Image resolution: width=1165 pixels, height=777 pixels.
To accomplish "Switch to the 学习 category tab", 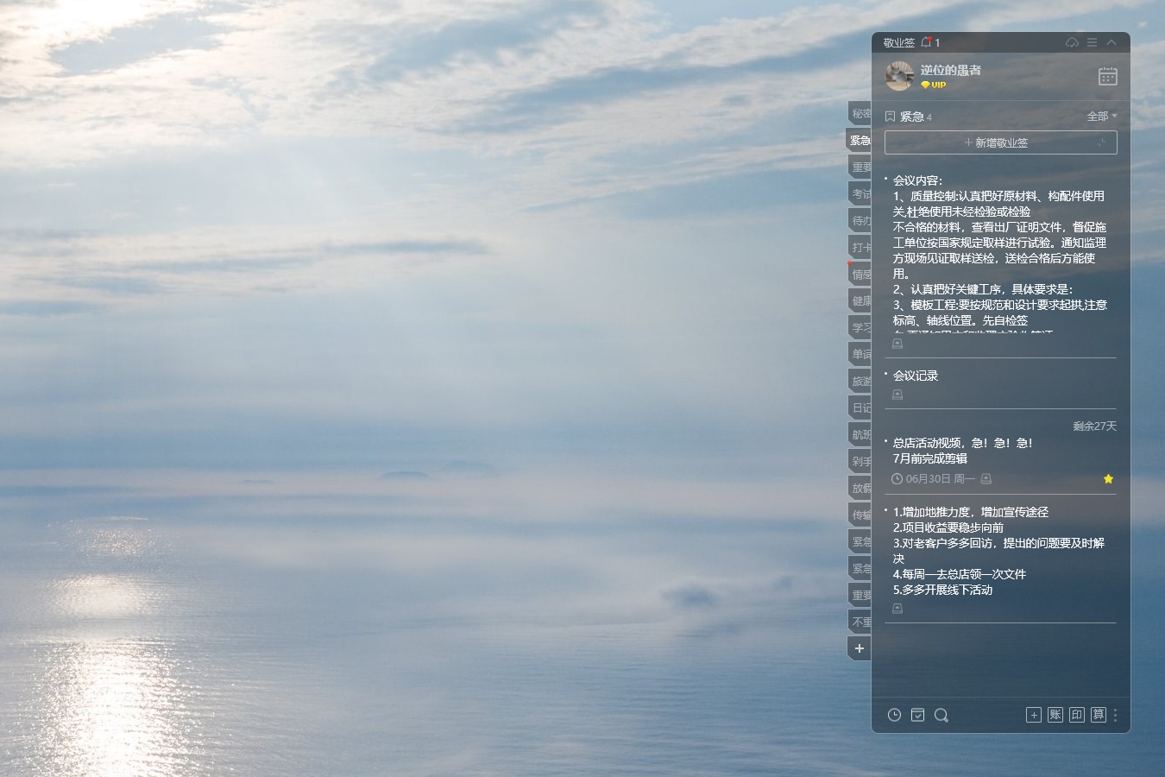I will coord(860,328).
